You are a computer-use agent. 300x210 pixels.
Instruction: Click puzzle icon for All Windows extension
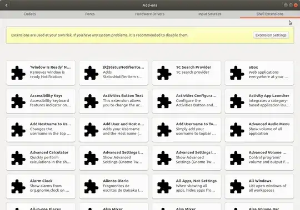click(x=237, y=186)
